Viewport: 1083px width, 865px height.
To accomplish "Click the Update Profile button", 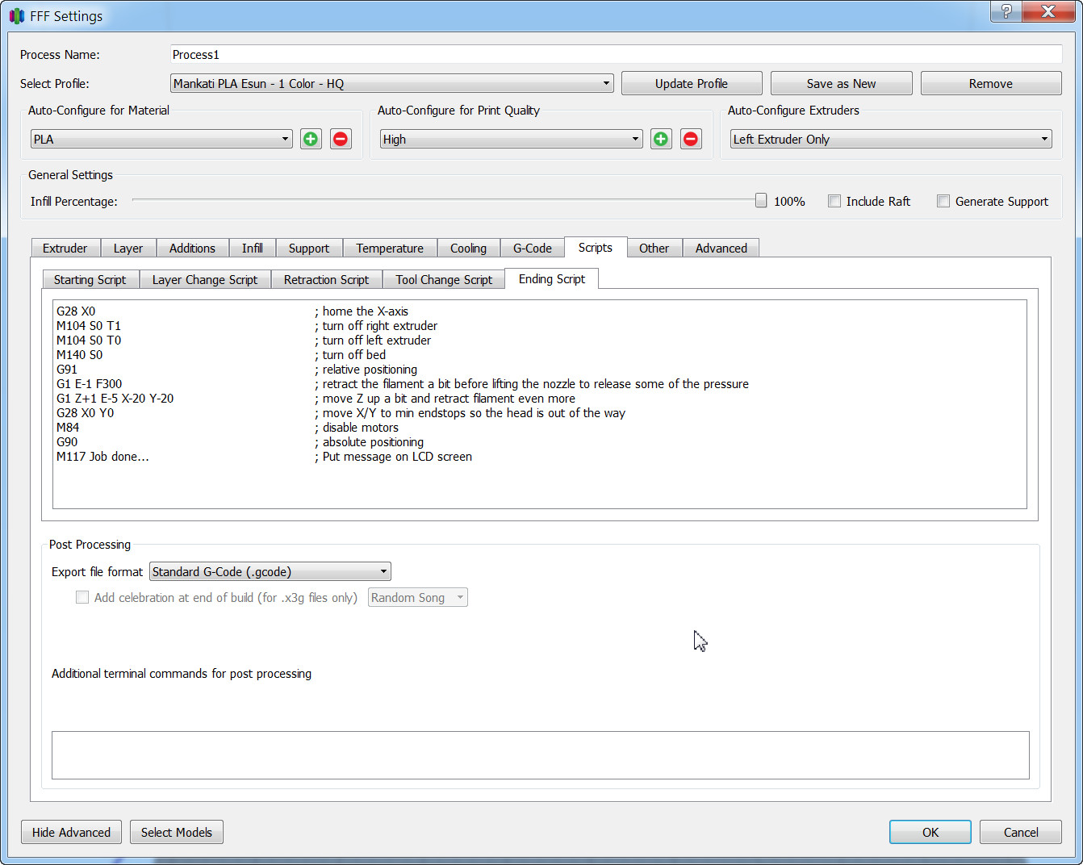I will pos(692,83).
